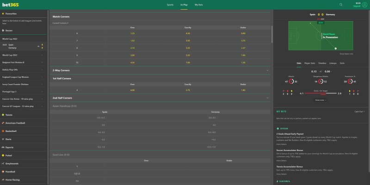Image resolution: width=370 pixels, height=185 pixels.
Task: Select the Tennis sport icon
Action: (3, 115)
